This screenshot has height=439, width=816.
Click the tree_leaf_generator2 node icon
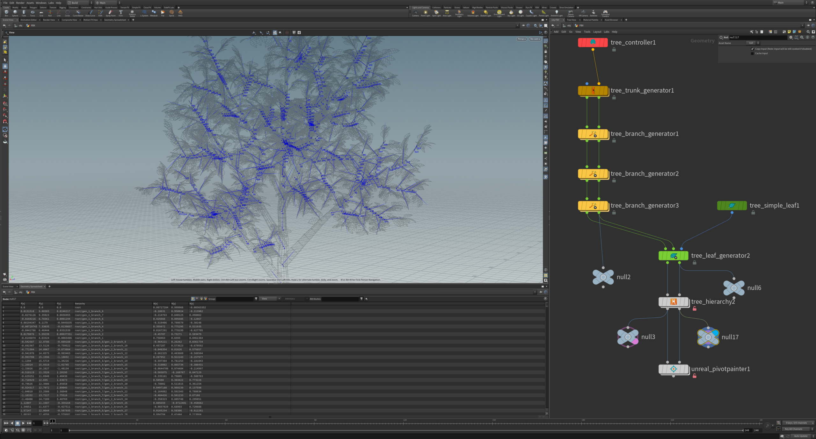pyautogui.click(x=673, y=256)
